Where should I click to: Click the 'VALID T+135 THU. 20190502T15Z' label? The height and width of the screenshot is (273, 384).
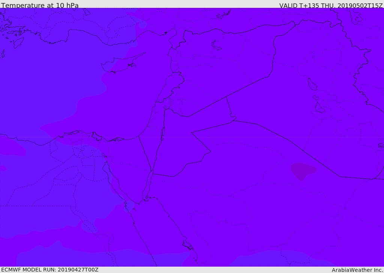coord(331,5)
